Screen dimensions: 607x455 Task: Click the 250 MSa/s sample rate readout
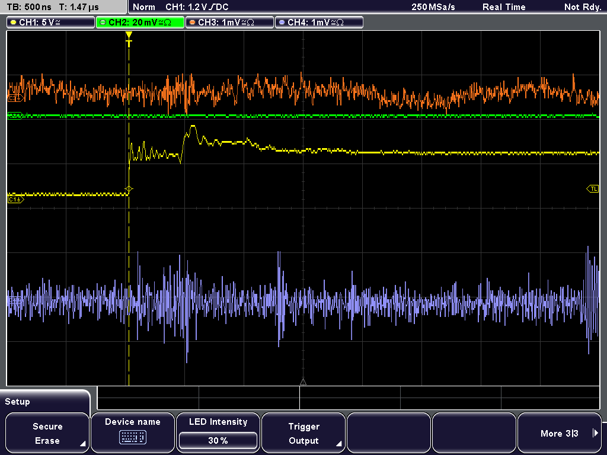tap(433, 7)
